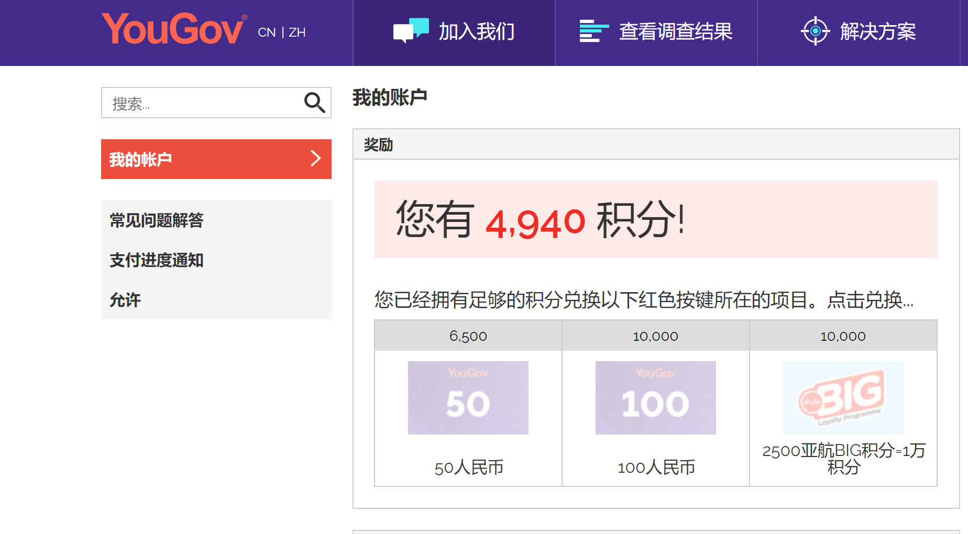Viewport: 968px width, 534px height.
Task: Select the 100 YouGov gift card image
Action: [655, 398]
